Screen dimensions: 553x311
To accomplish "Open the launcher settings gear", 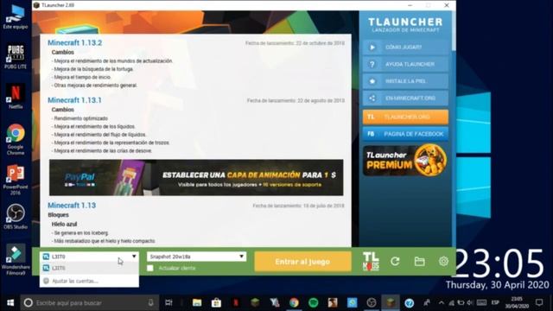I will 443,261.
